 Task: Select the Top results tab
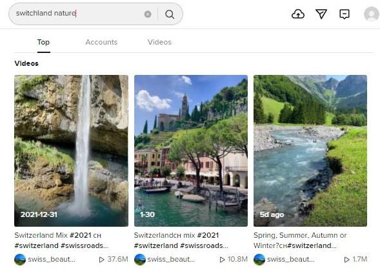coord(44,42)
